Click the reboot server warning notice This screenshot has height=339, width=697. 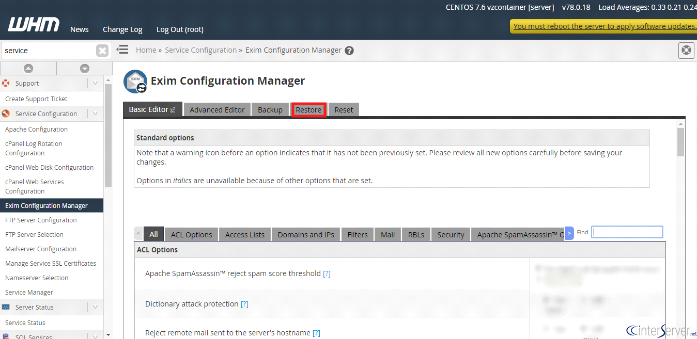click(603, 26)
